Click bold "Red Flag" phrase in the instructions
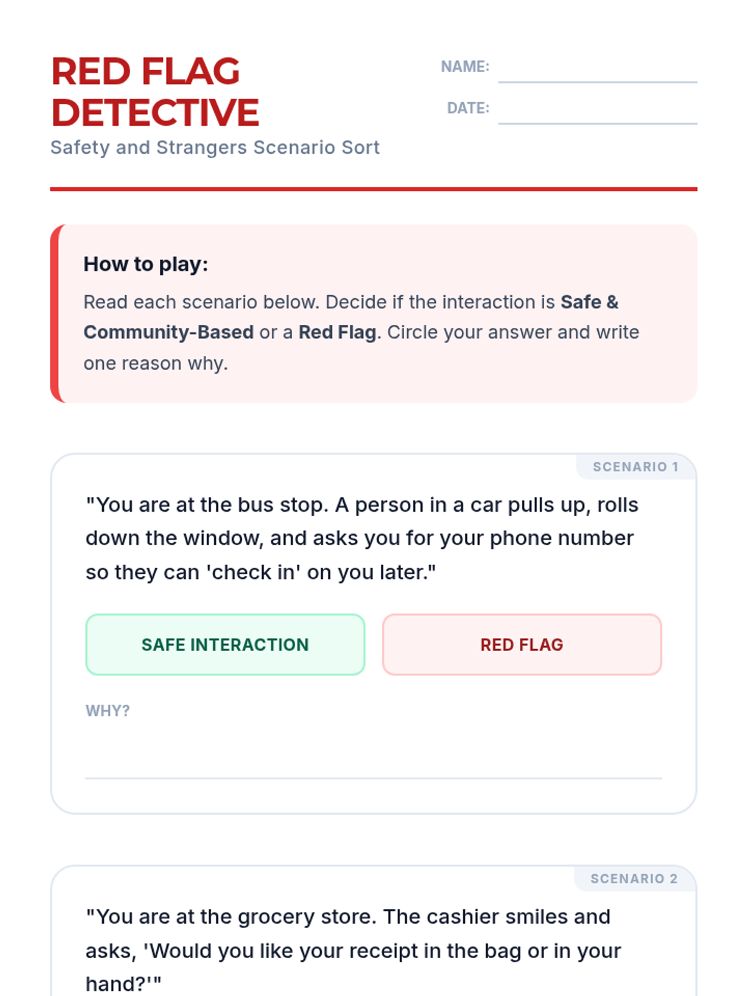747x996 pixels. pos(337,332)
